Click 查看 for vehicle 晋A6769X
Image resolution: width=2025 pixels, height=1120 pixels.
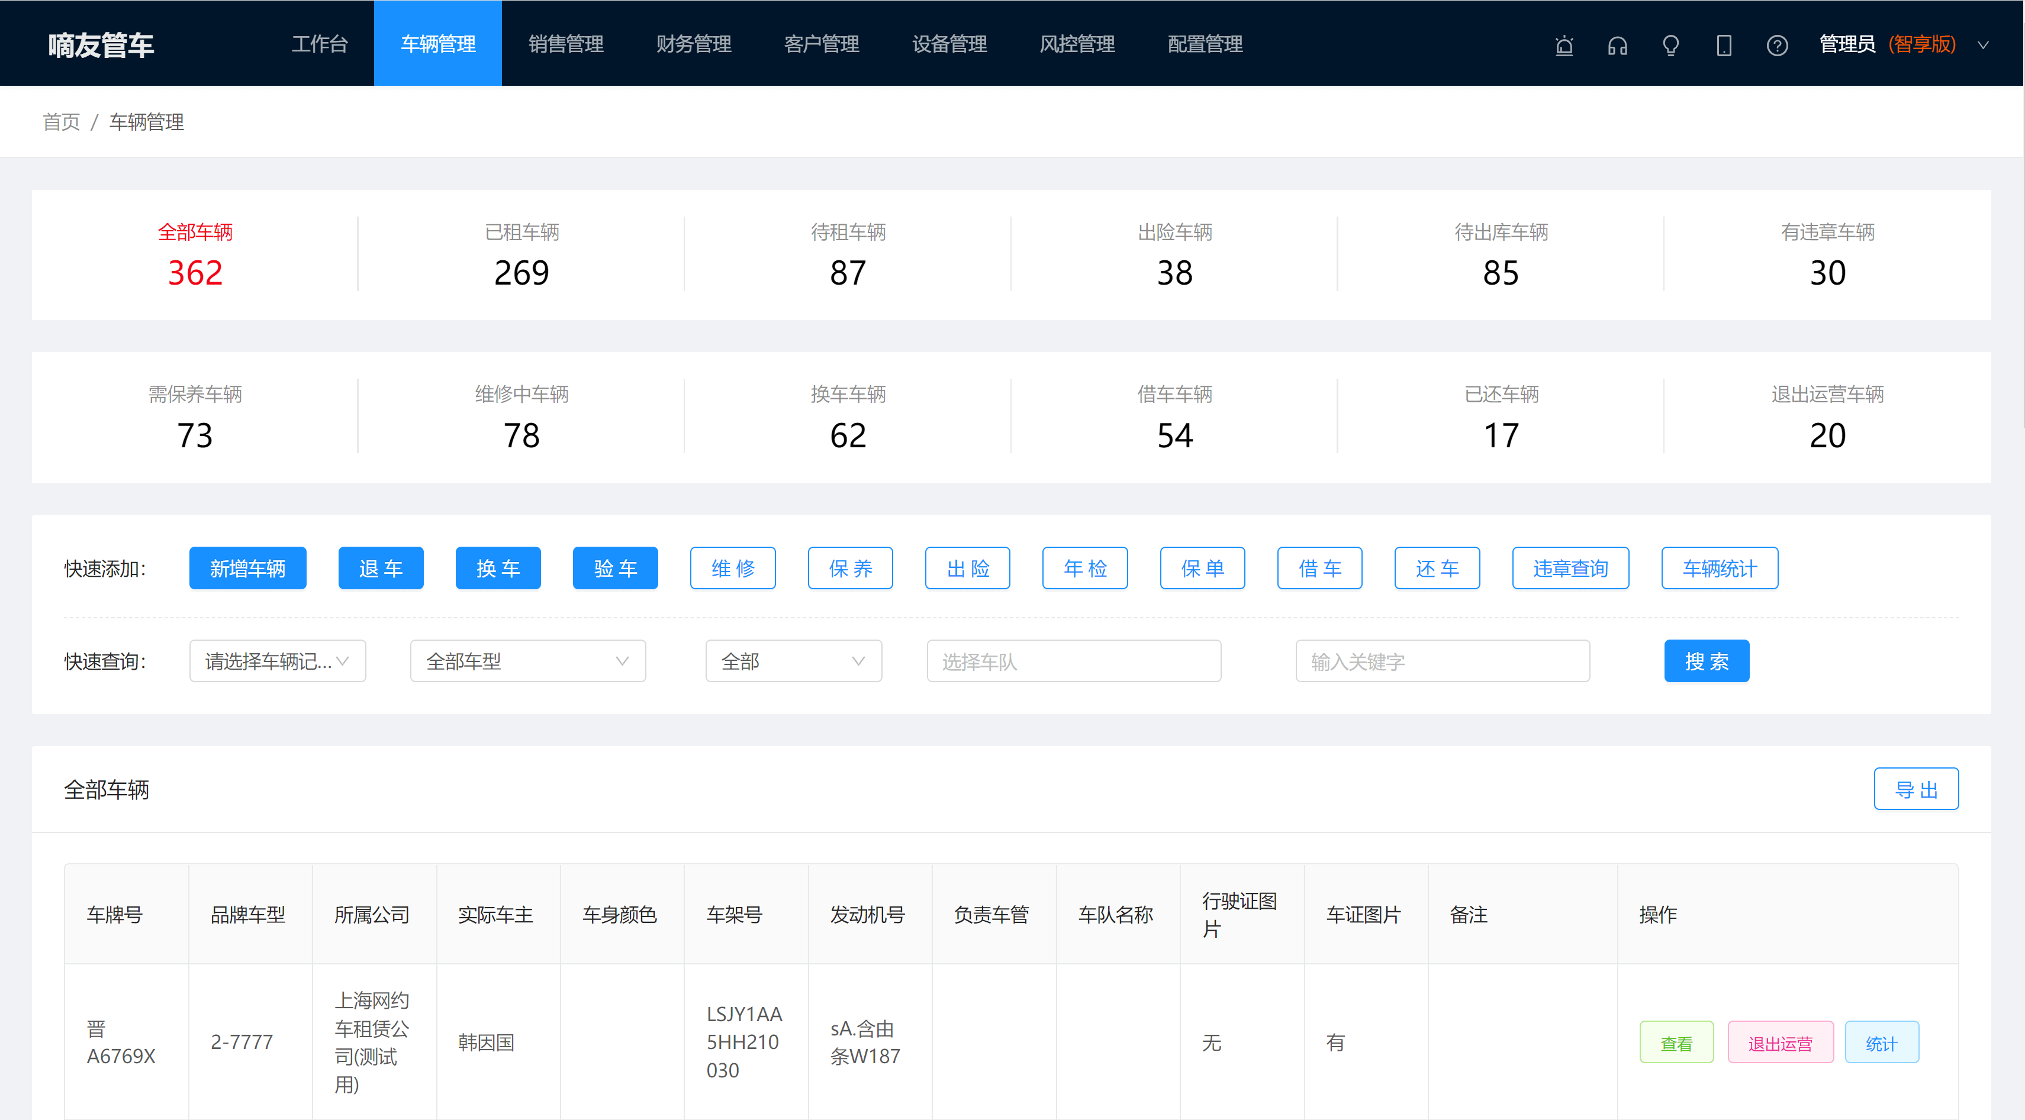click(1677, 1042)
